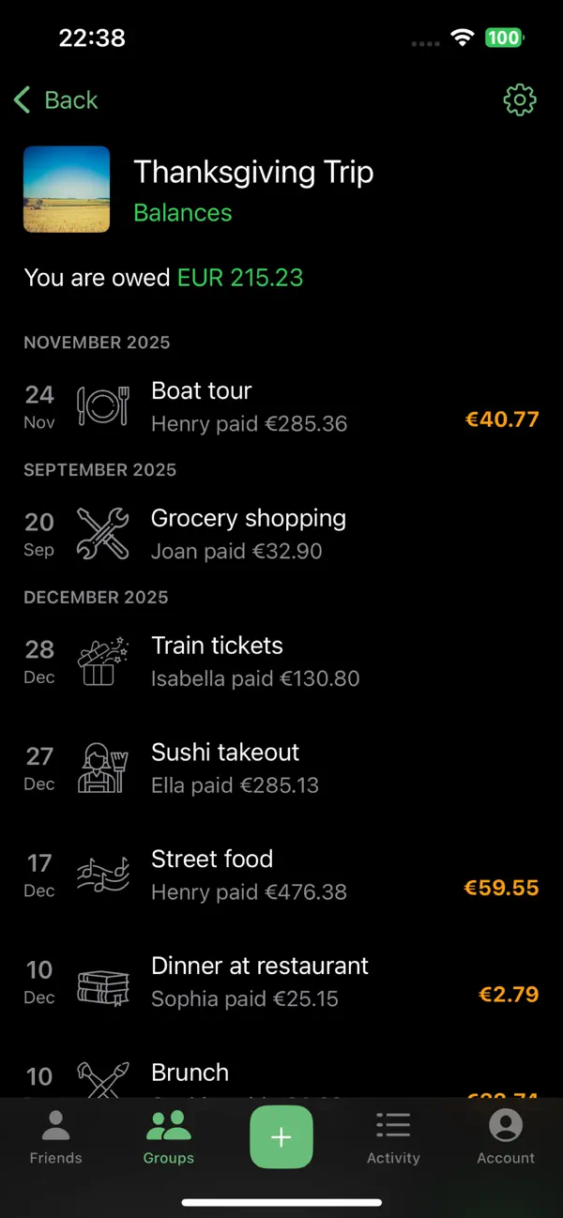The width and height of the screenshot is (563, 1218).
Task: Tap the green plus button to add expense
Action: click(x=281, y=1137)
